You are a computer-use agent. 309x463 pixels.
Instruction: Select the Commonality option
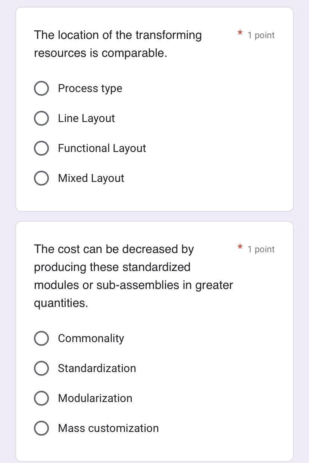41,338
